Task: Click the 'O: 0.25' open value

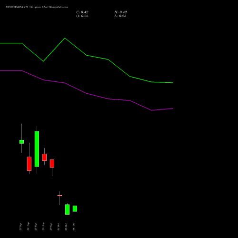Action: (x=82, y=16)
